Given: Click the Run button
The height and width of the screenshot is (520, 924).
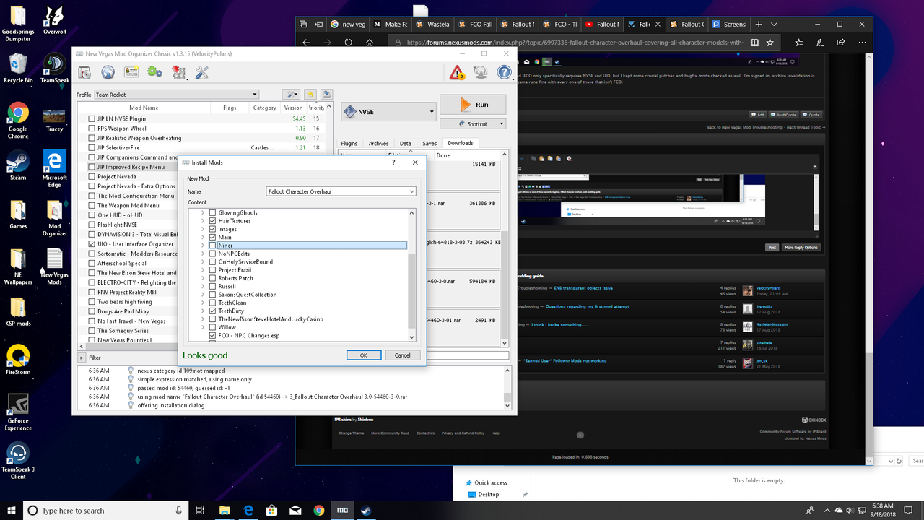Looking at the screenshot, I should pos(473,105).
